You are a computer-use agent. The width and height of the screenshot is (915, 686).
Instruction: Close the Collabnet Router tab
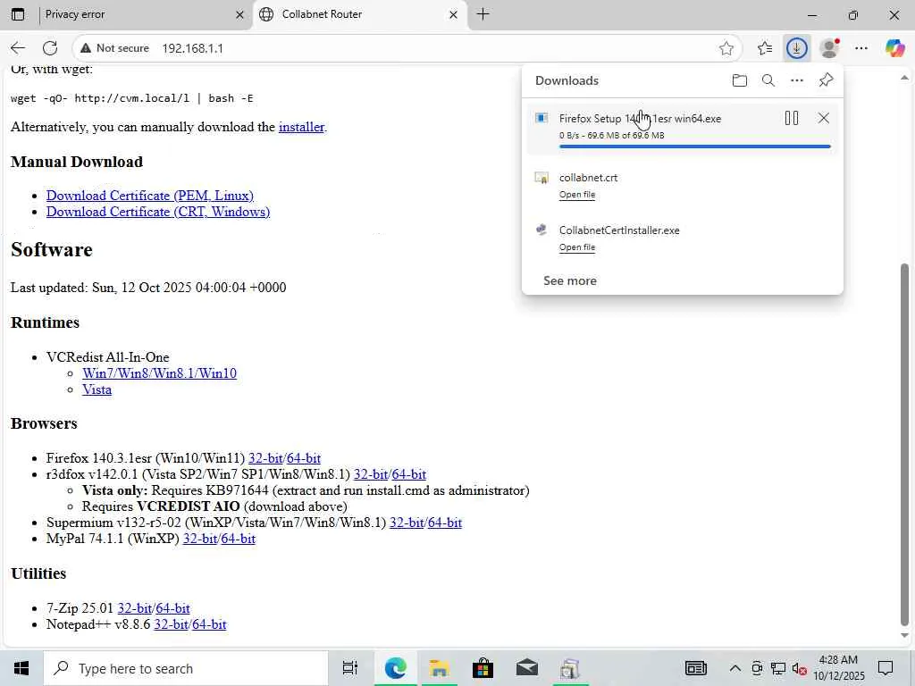click(453, 15)
